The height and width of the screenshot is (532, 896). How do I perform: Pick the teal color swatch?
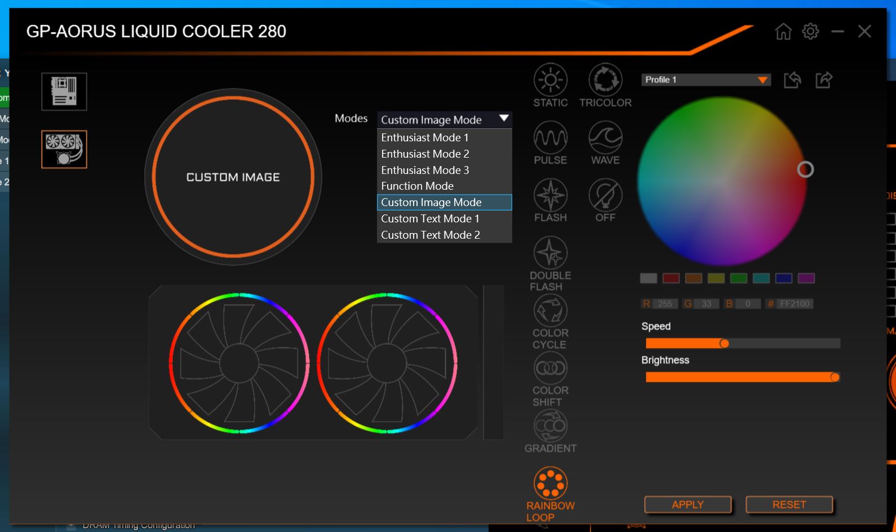[761, 278]
